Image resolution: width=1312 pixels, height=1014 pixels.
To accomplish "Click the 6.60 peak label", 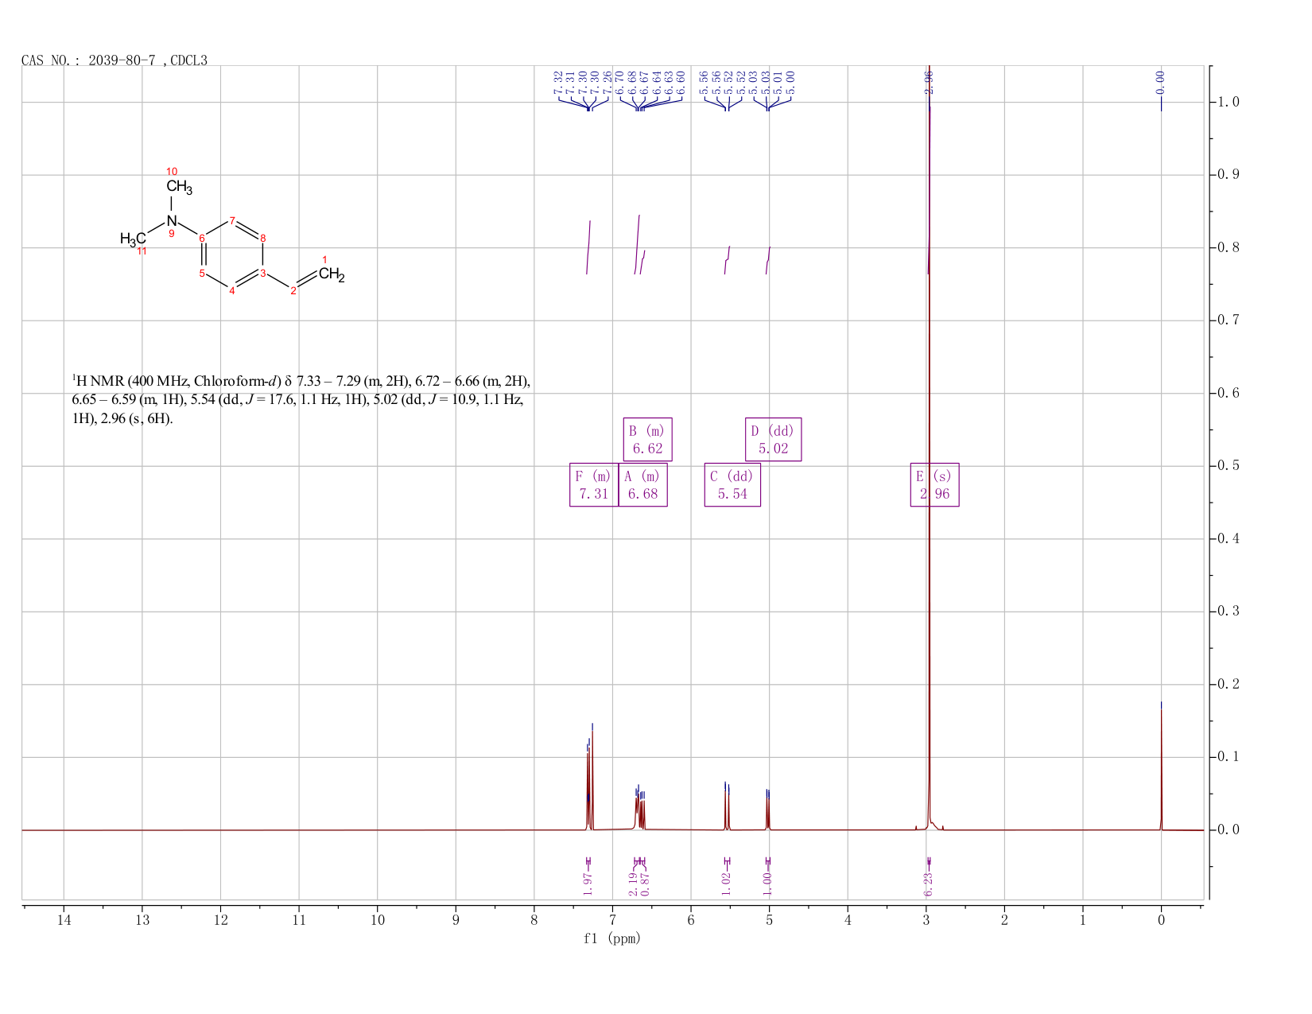I will 681,82.
